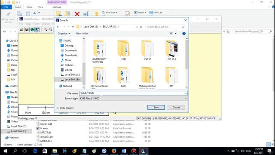The image size is (275, 155).
Task: Open the ESRI folder in Save As
Action: coord(123,50)
